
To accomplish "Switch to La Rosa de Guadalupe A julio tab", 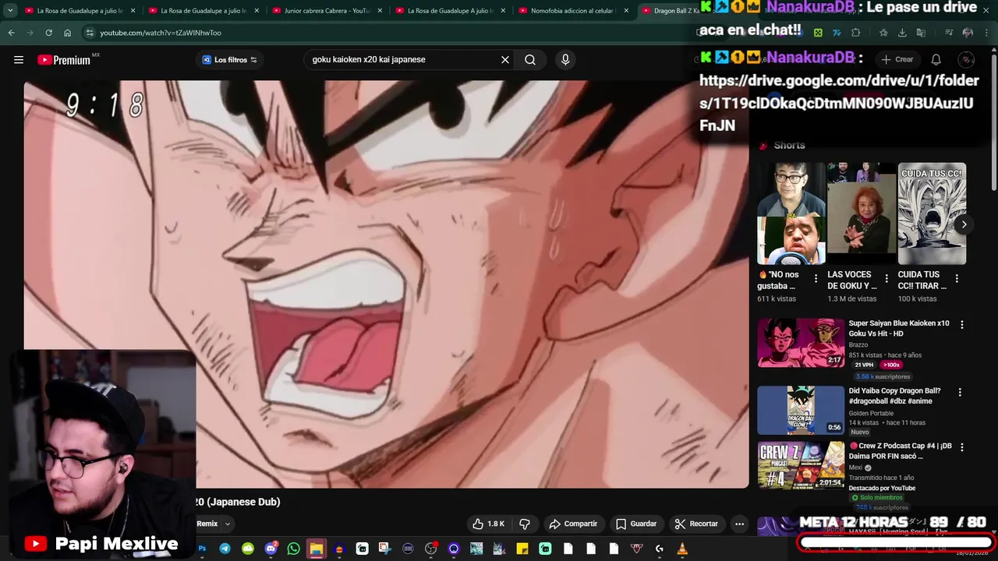I will (x=451, y=11).
